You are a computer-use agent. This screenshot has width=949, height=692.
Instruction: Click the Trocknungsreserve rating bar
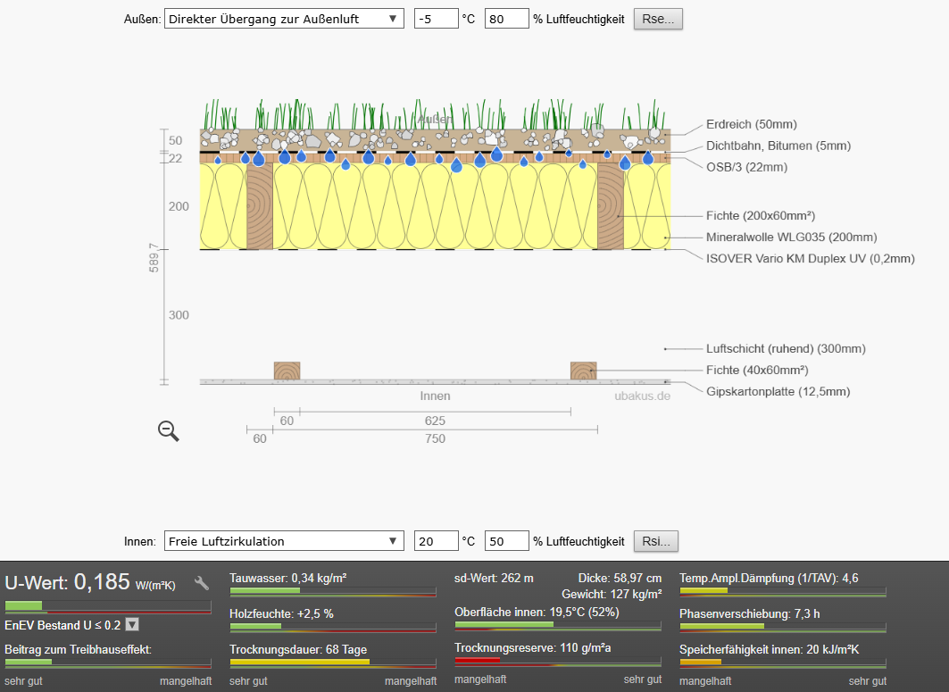(x=557, y=662)
